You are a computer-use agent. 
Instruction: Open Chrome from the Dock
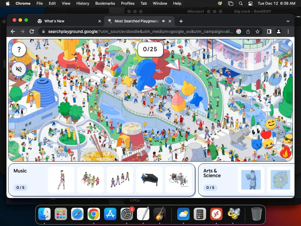coord(94,214)
